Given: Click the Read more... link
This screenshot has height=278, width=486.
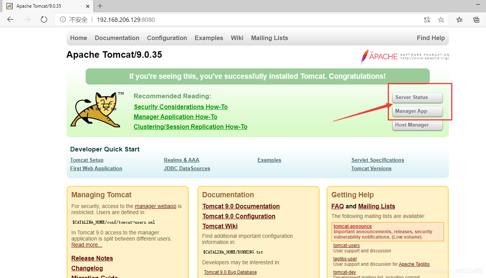Looking at the screenshot, I should click(x=87, y=245).
